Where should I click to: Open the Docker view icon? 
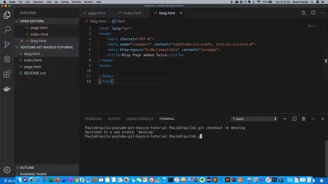[x=7, y=89]
